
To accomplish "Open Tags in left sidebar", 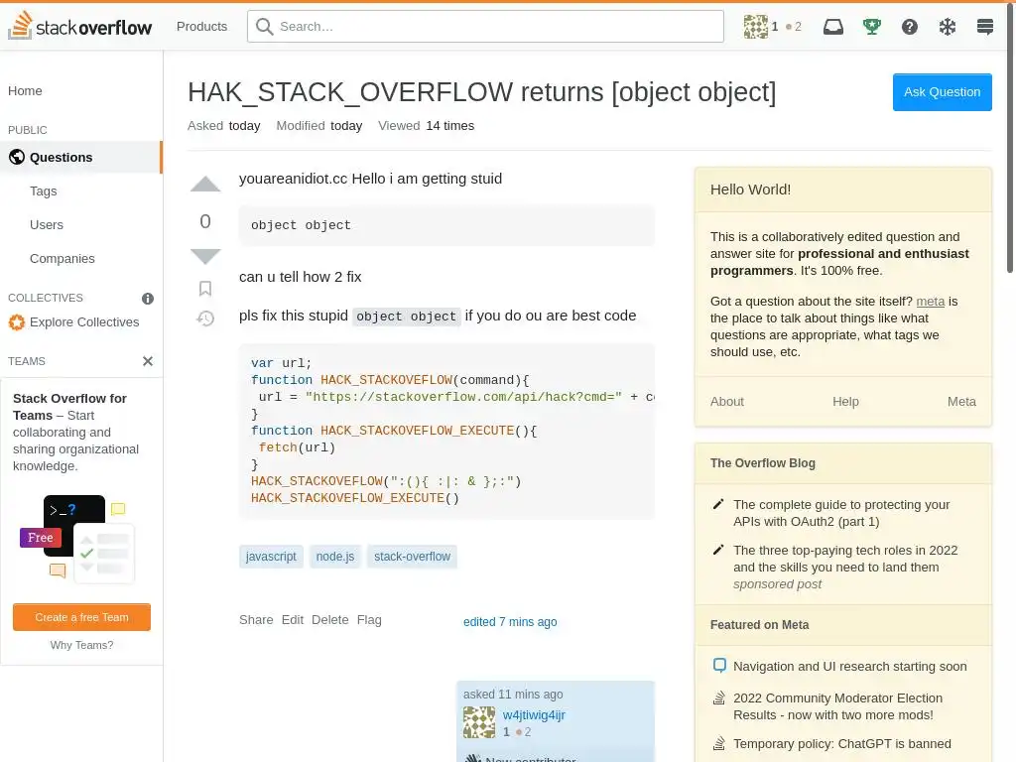I will [x=44, y=191].
